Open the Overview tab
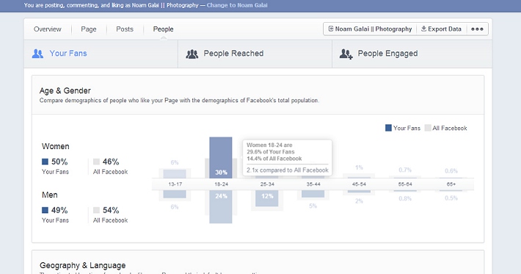521x274 pixels. (x=48, y=29)
